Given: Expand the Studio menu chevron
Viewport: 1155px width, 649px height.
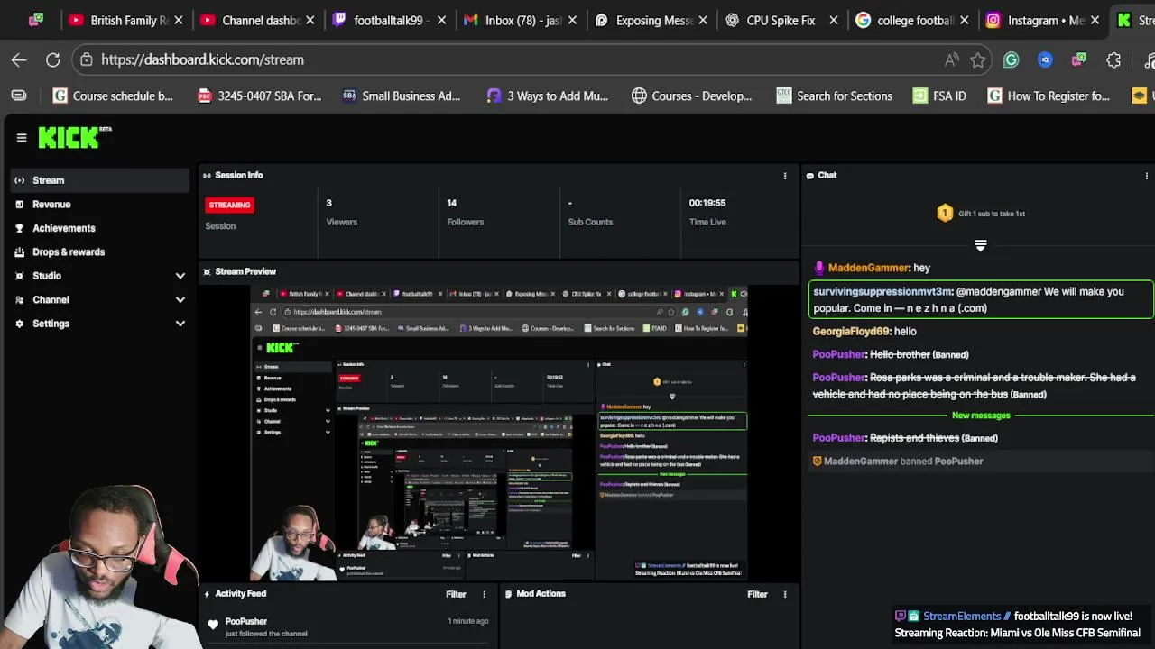Looking at the screenshot, I should [180, 276].
